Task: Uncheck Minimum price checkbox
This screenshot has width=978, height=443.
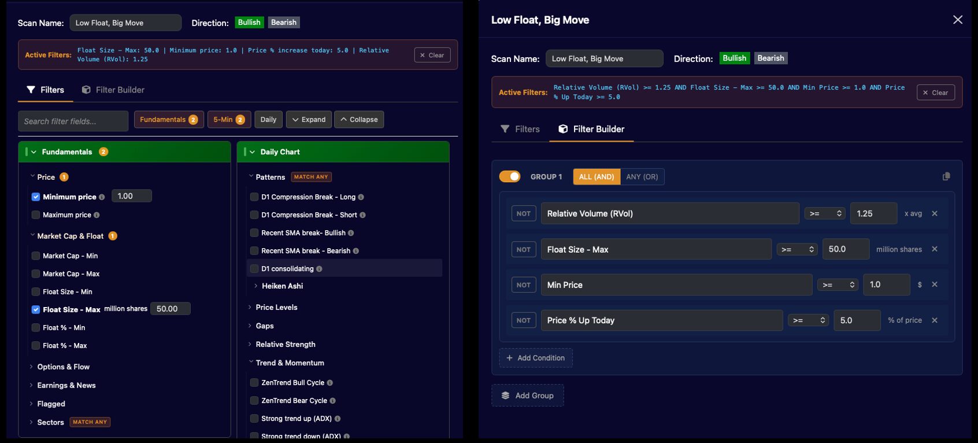Action: (x=36, y=197)
